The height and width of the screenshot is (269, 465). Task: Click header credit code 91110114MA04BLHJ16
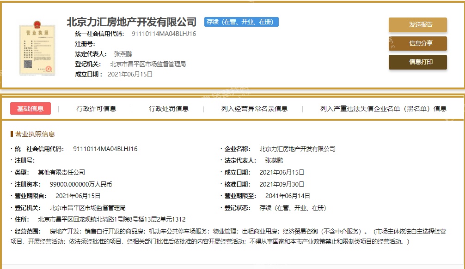point(164,34)
